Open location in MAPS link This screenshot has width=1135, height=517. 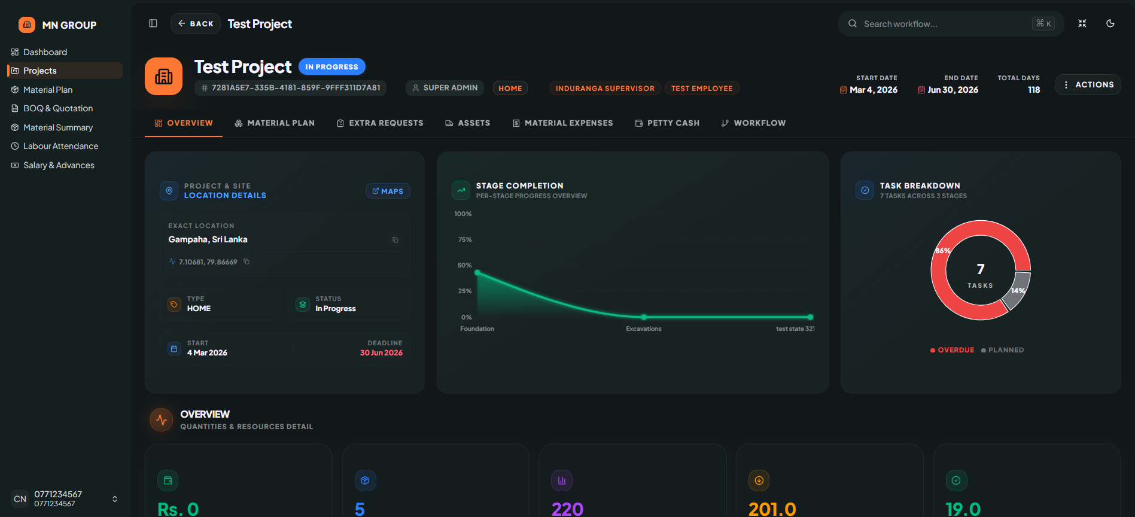388,191
